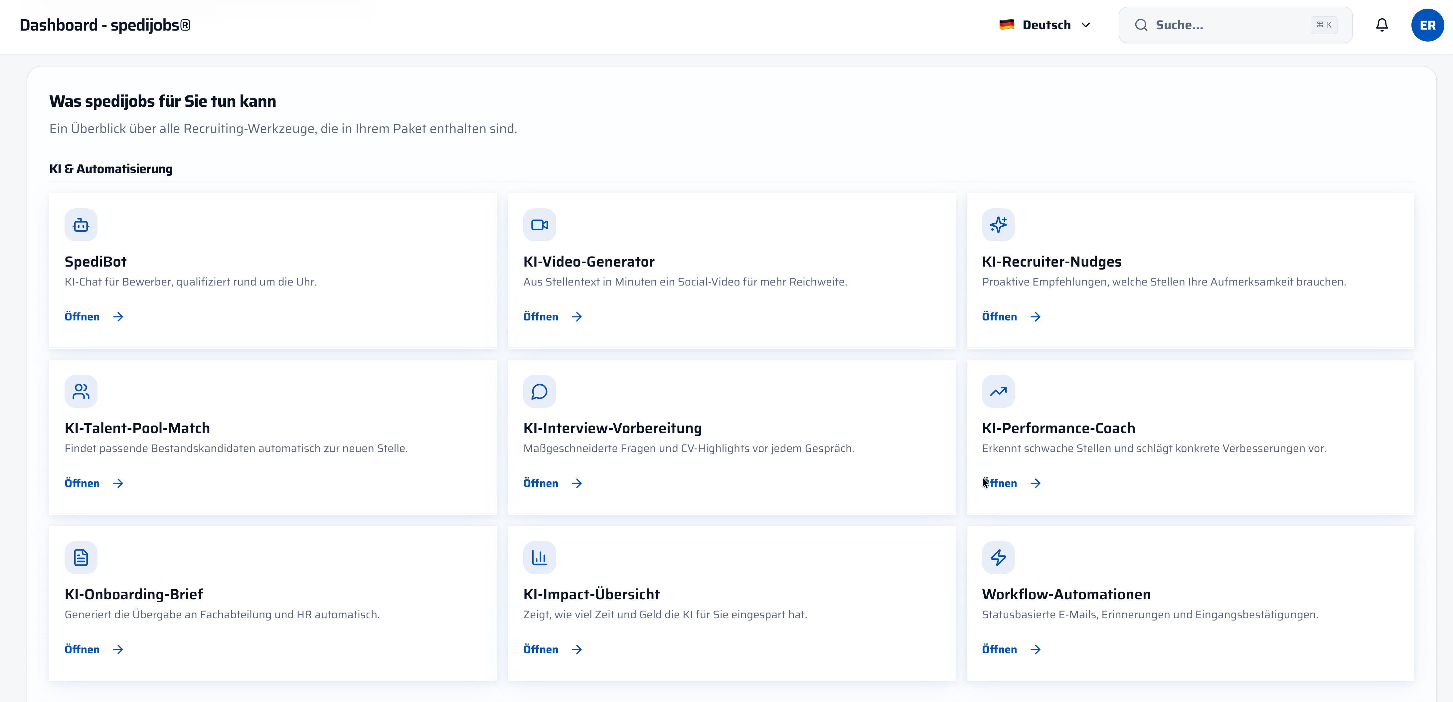
Task: Click the arrow beside KI-Impact-Übersicht Öffnen
Action: pyautogui.click(x=576, y=649)
